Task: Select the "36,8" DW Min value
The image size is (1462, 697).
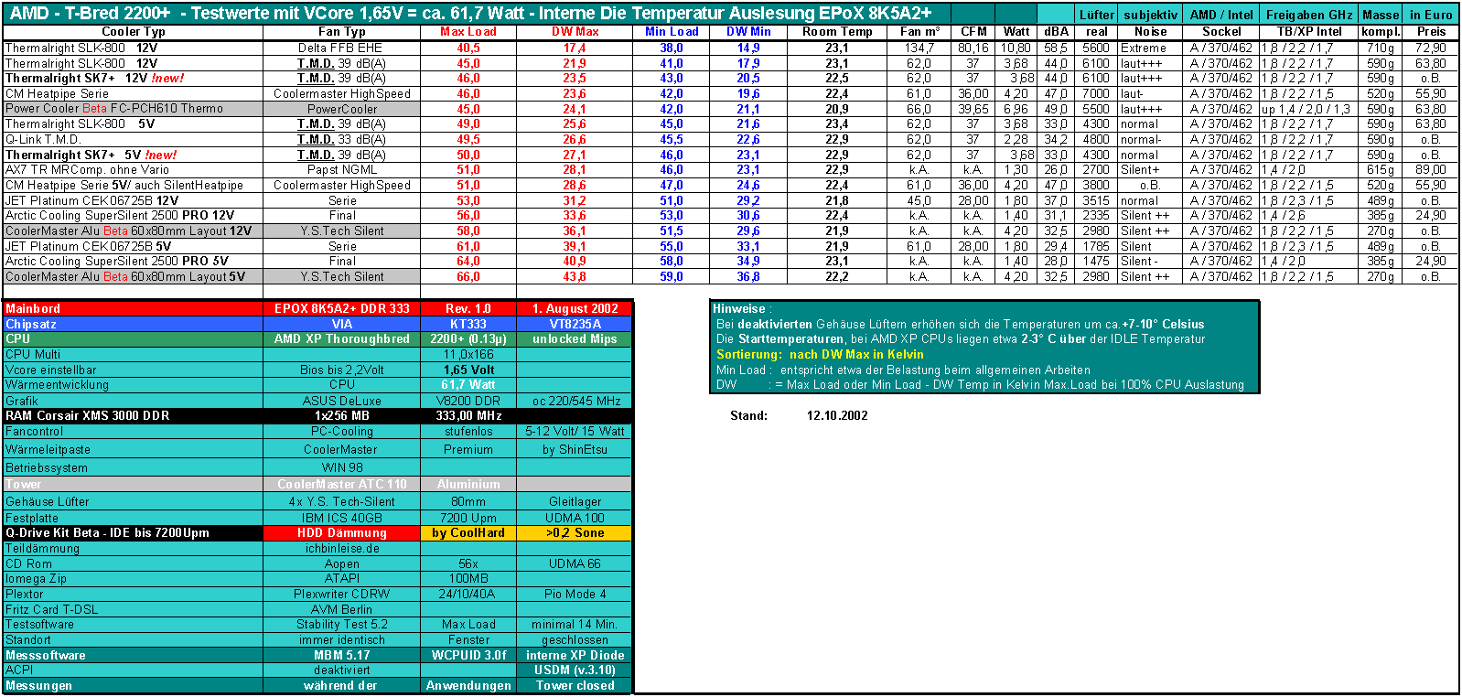Action: (748, 277)
